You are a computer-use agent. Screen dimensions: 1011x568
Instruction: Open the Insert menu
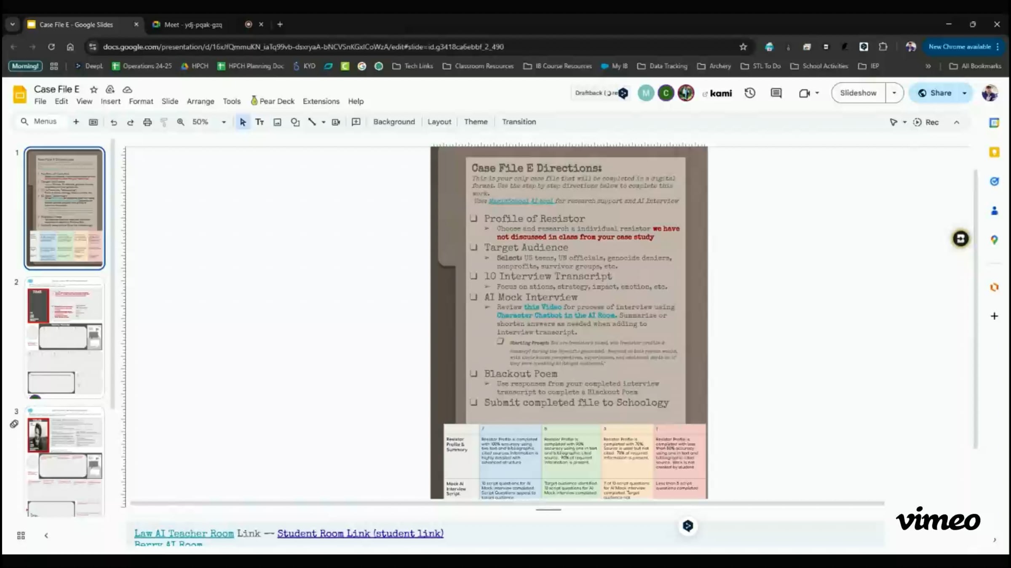pyautogui.click(x=110, y=101)
